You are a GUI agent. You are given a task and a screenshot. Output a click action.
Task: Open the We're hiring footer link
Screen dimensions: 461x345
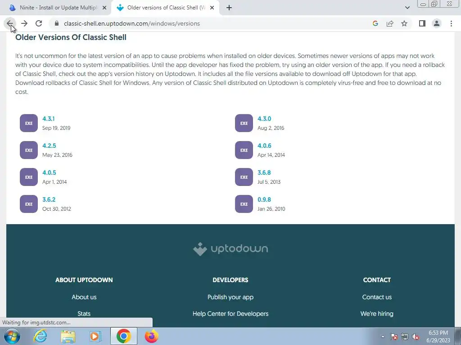pyautogui.click(x=377, y=314)
